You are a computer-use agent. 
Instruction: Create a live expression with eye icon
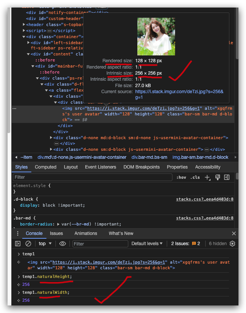(x=63, y=244)
